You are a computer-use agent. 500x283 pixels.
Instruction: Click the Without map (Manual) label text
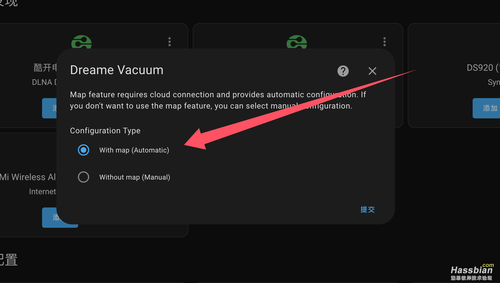click(135, 177)
